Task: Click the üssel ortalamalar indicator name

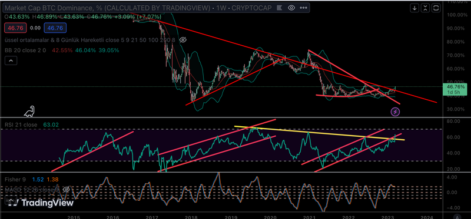Action: click(x=90, y=40)
